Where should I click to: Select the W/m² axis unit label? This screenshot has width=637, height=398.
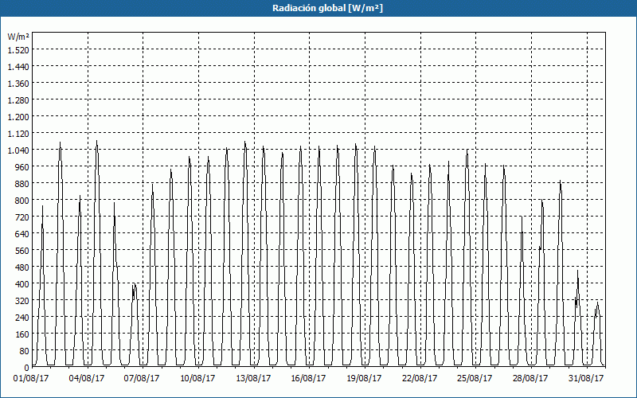click(x=18, y=37)
